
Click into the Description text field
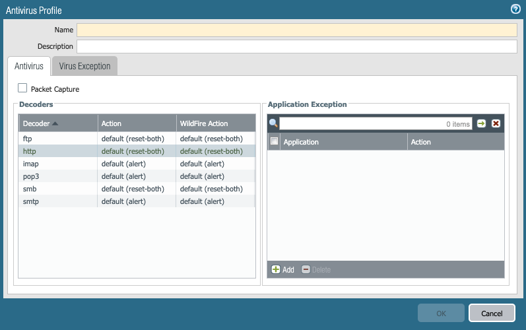[297, 46]
